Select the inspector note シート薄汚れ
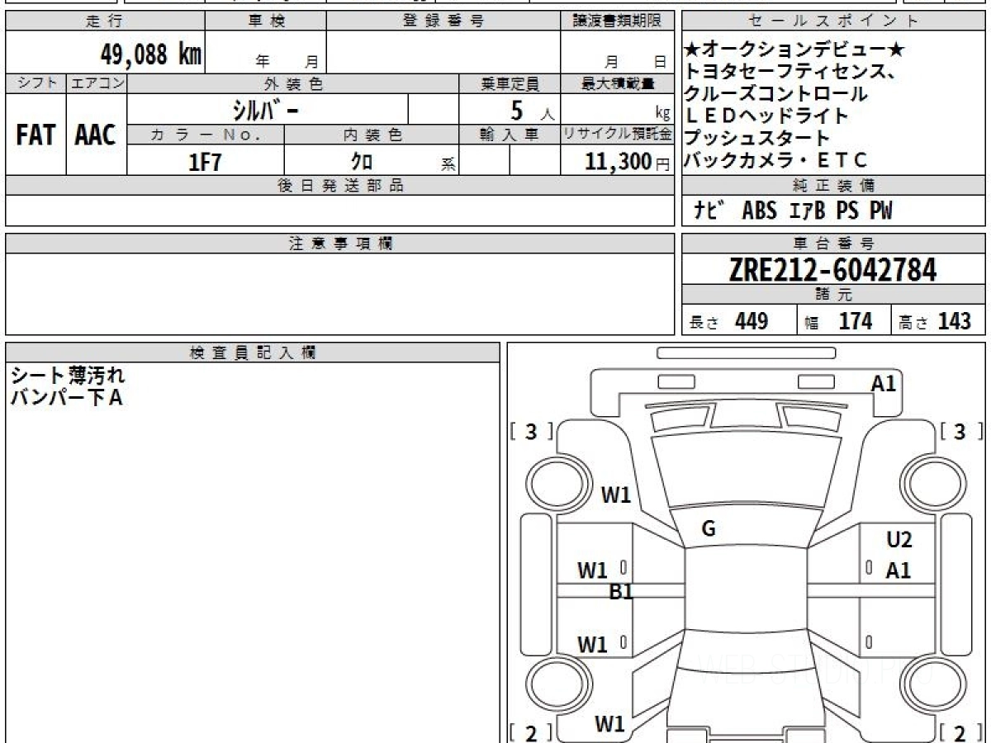 [68, 376]
